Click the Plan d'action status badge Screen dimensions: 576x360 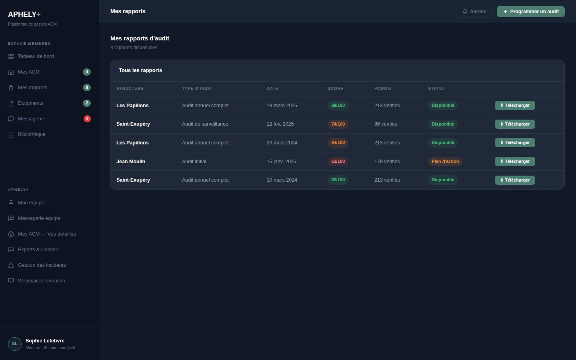445,162
